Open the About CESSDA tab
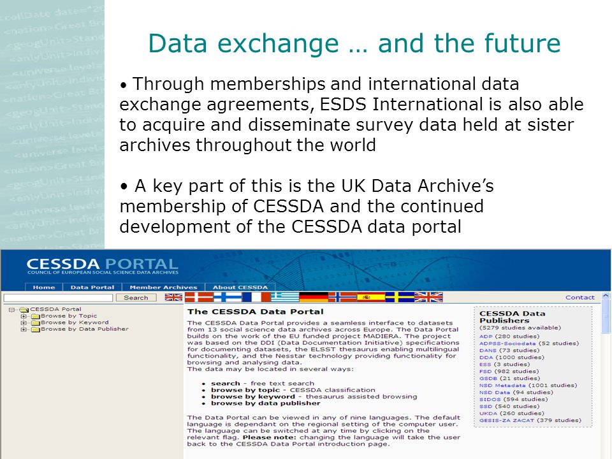The height and width of the screenshot is (459, 612). (x=240, y=288)
